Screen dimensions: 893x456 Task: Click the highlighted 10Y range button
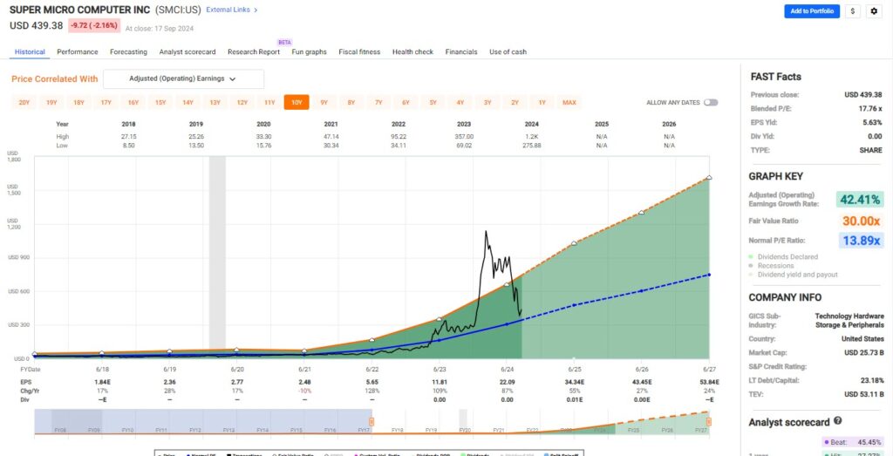[x=297, y=103]
